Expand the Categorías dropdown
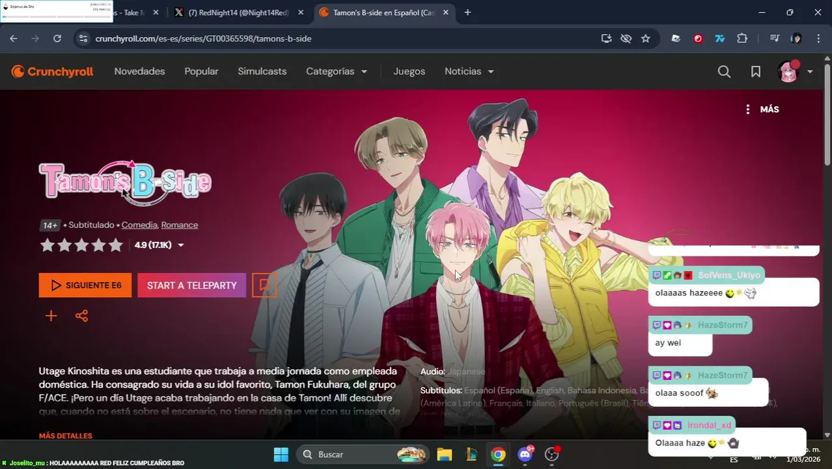Screen dimensions: 832x469 [x=337, y=72]
